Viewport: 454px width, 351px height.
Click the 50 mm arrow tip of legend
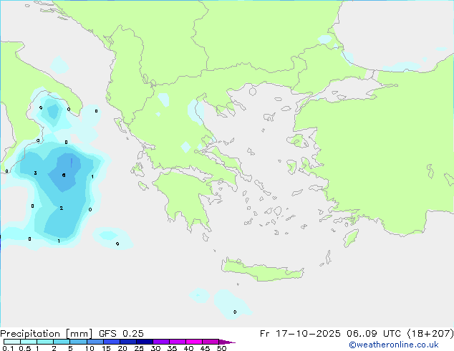click(227, 342)
